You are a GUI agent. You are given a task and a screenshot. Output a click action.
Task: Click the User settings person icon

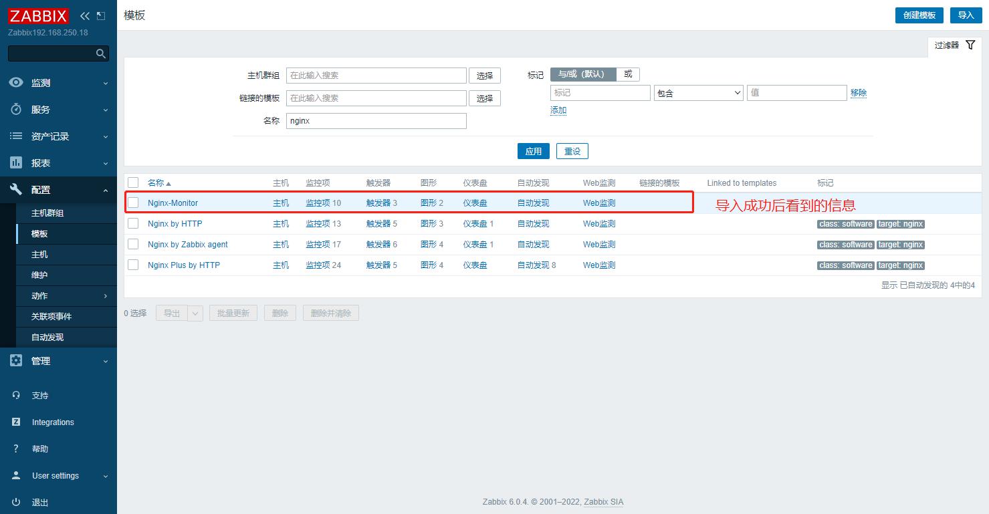[x=16, y=476]
